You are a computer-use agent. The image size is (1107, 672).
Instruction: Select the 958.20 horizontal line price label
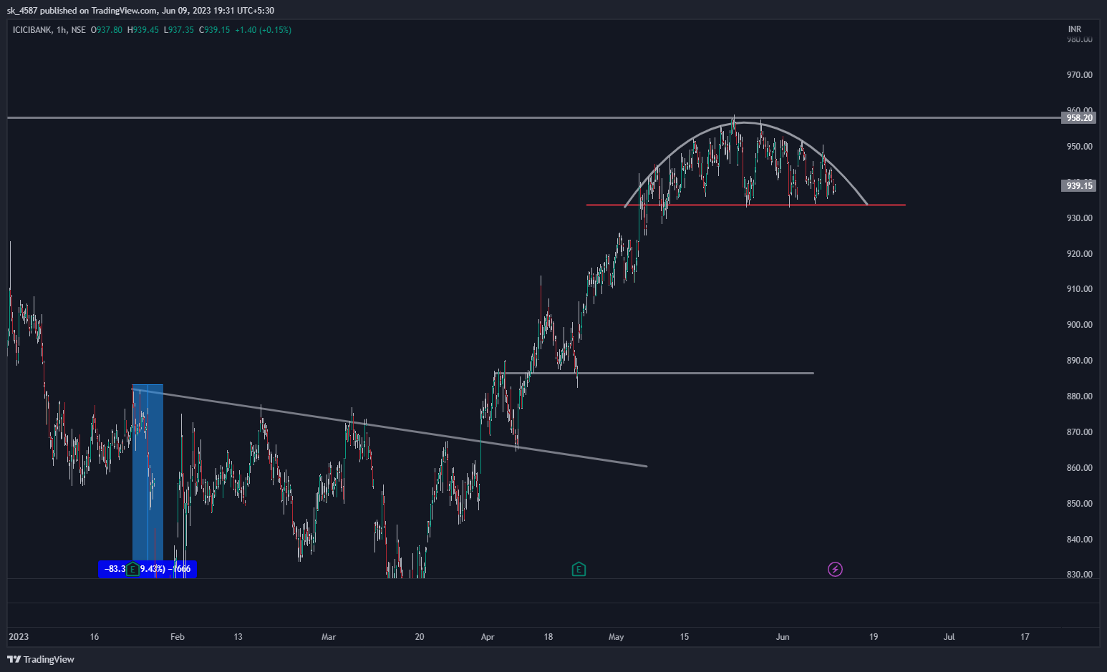[1079, 118]
